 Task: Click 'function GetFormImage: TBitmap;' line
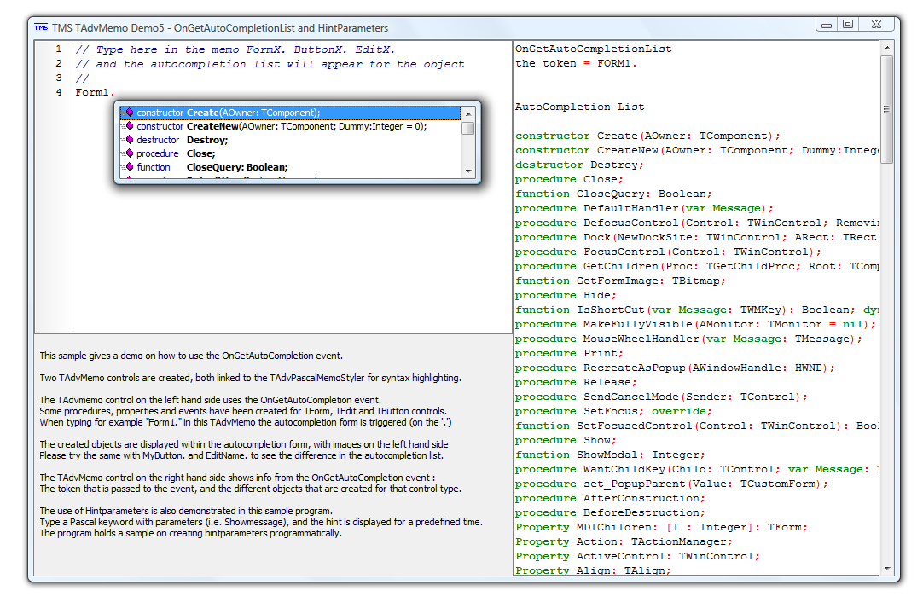pos(620,281)
